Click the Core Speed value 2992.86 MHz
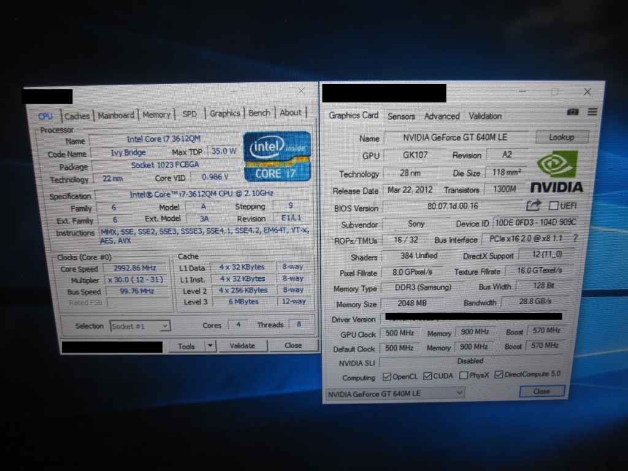Image resolution: width=628 pixels, height=471 pixels. pyautogui.click(x=135, y=268)
